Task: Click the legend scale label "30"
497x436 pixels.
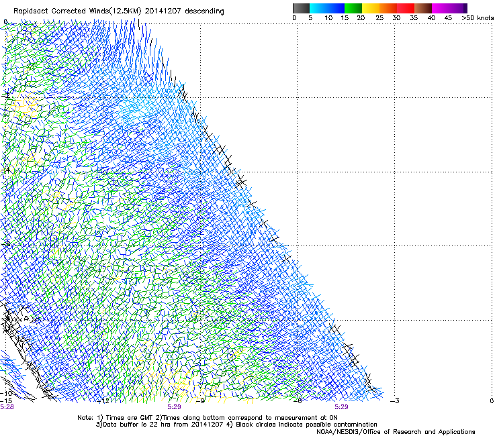Action: (396, 18)
